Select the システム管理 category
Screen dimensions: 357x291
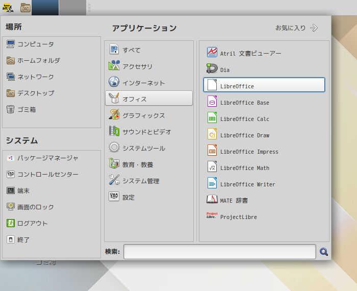pyautogui.click(x=149, y=181)
